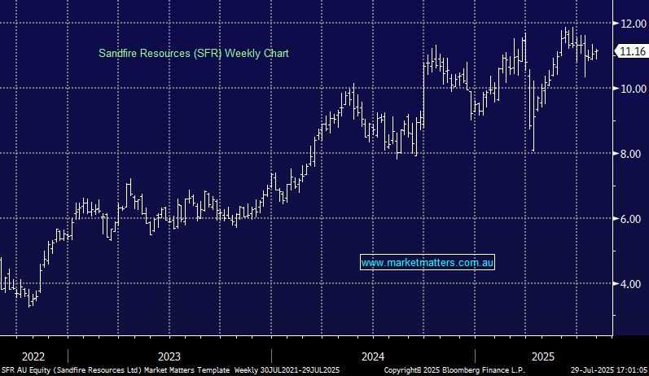This screenshot has height=376, width=649.
Task: Open the www.marketmatters.com.au link
Action: pos(428,262)
